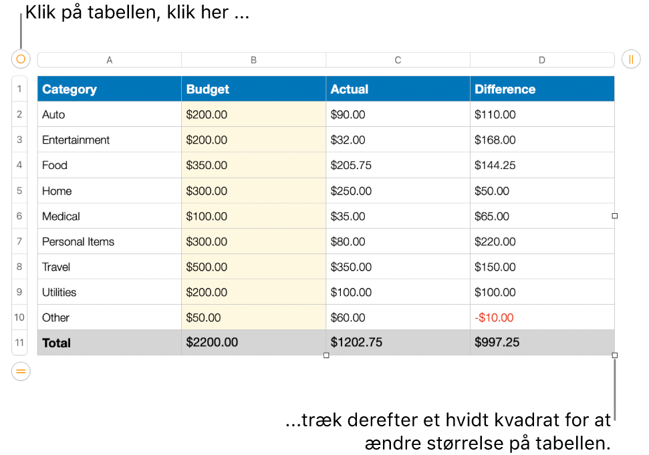Select column D header tab

tap(542, 60)
